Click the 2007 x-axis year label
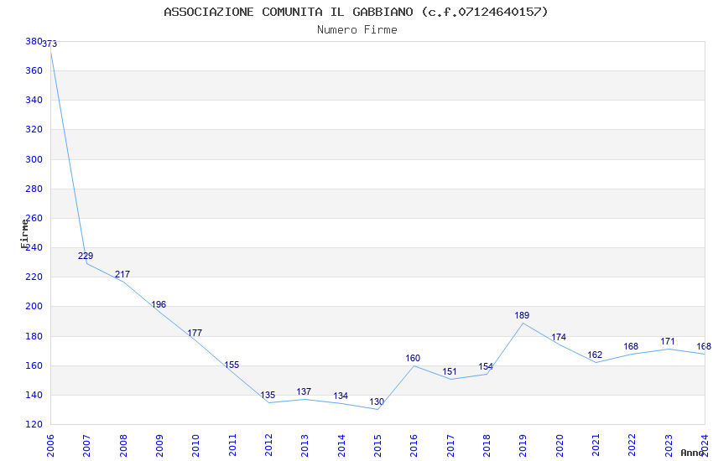The width and height of the screenshot is (713, 461). pos(86,445)
